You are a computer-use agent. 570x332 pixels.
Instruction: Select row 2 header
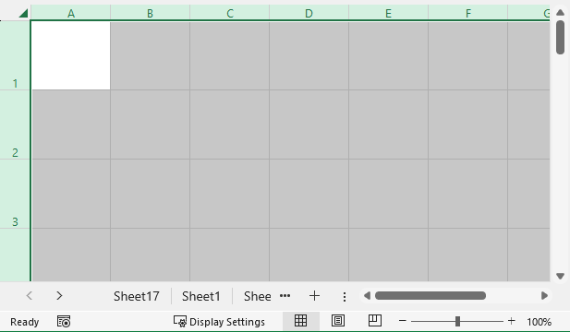pyautogui.click(x=15, y=125)
